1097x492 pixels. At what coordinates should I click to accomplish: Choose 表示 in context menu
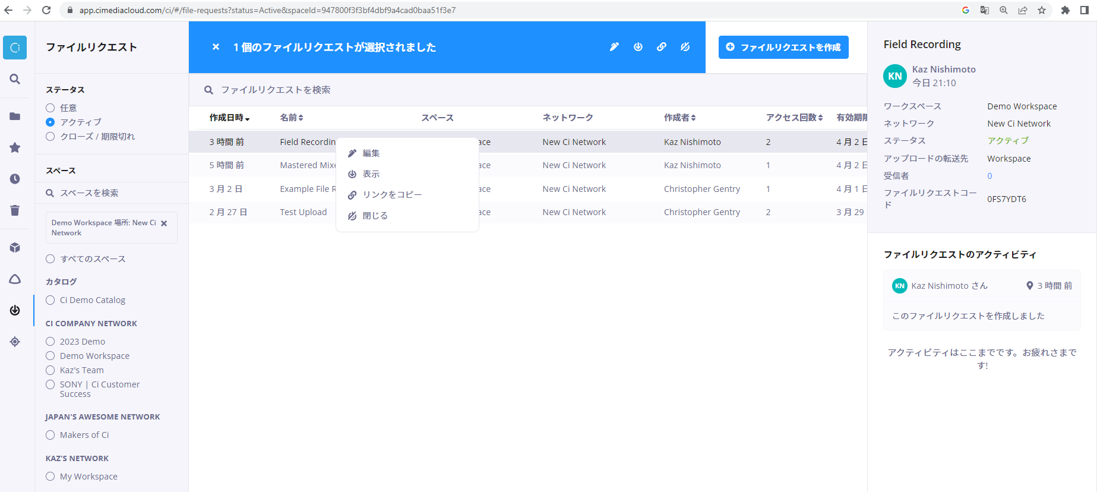(407, 174)
